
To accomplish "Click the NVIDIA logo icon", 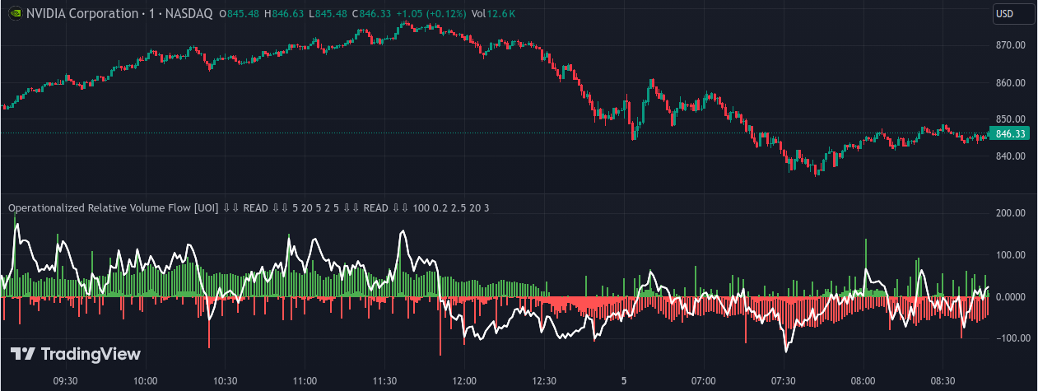I will (x=14, y=14).
